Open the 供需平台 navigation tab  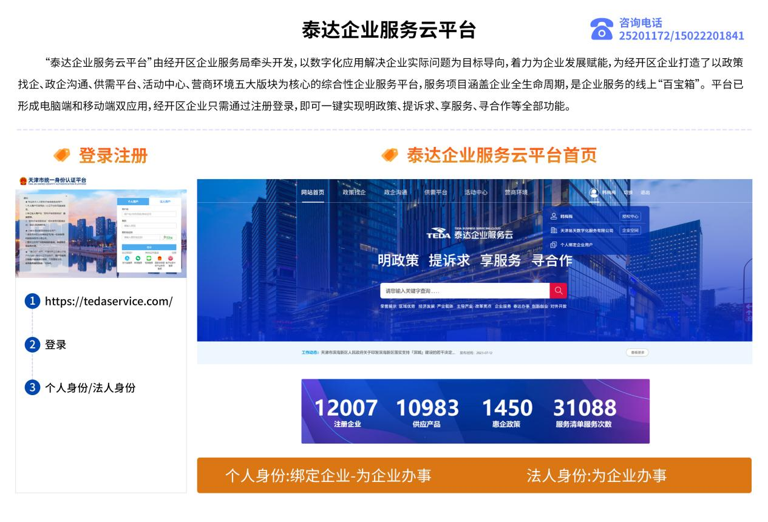tap(435, 192)
